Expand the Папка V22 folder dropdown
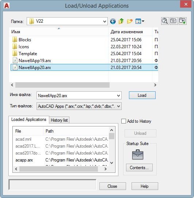This screenshot has width=194, height=198. [104, 21]
